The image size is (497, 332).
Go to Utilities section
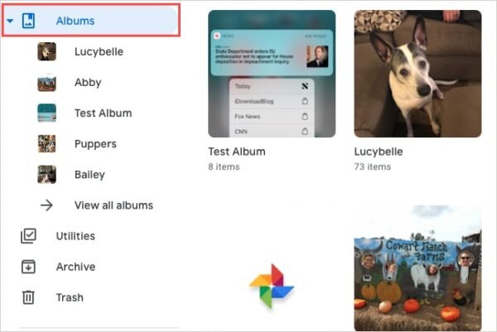point(75,236)
